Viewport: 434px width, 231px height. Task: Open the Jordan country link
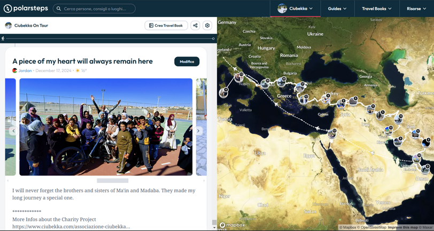(25, 70)
